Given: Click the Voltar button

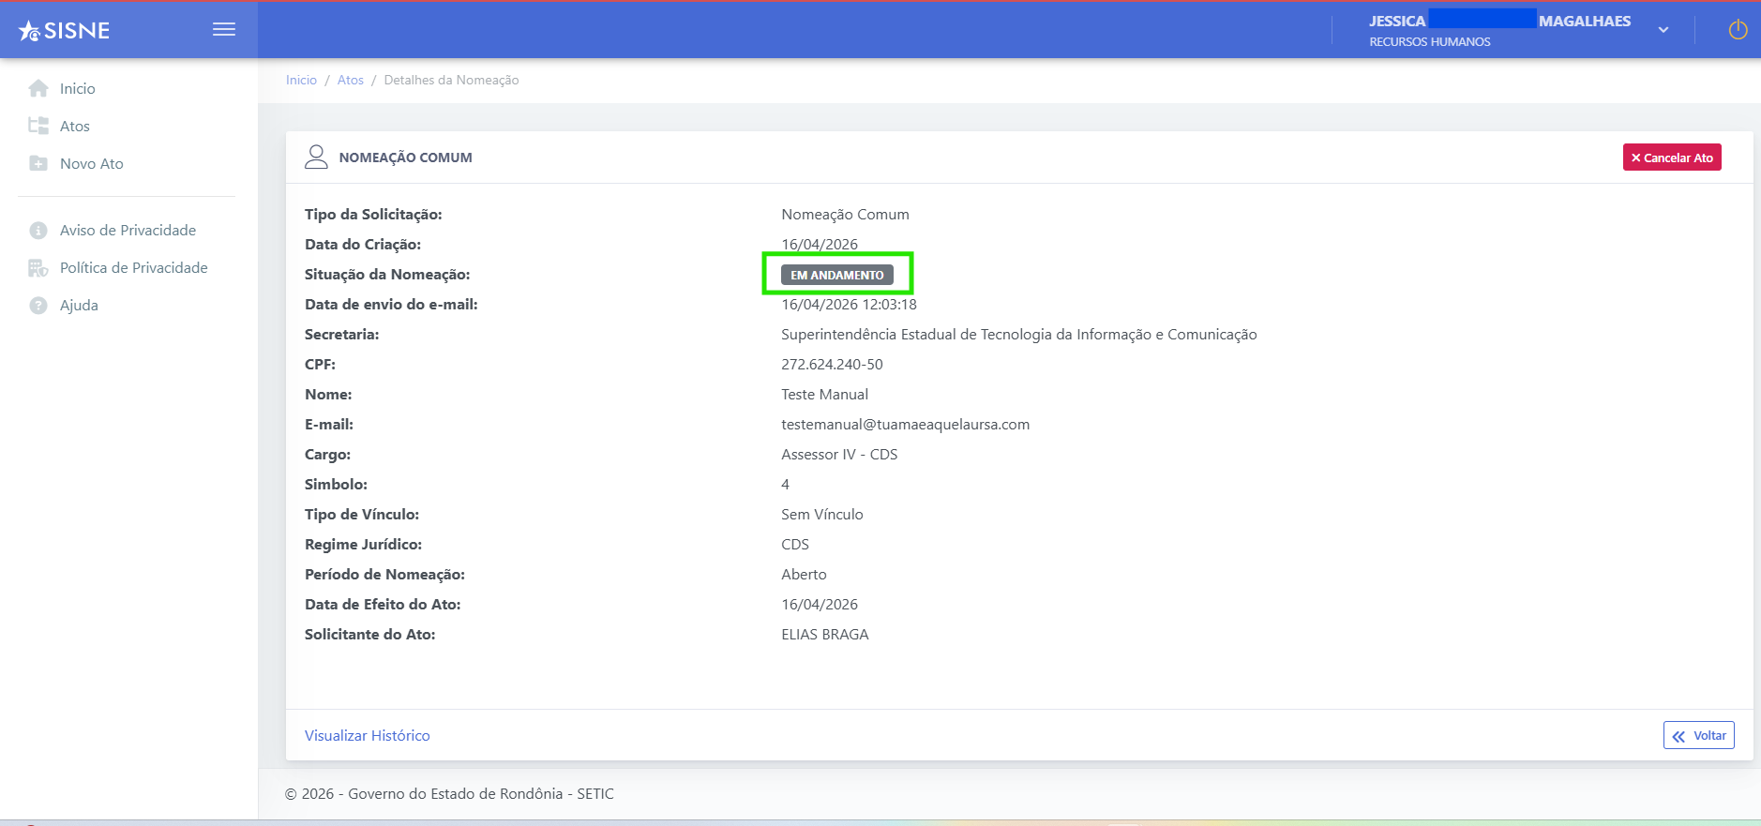Looking at the screenshot, I should click(x=1699, y=735).
